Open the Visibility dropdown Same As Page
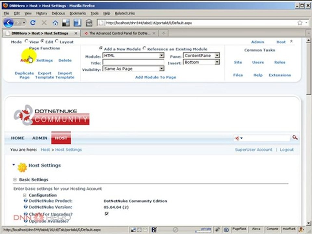This screenshot has height=234, width=312. tap(133, 69)
